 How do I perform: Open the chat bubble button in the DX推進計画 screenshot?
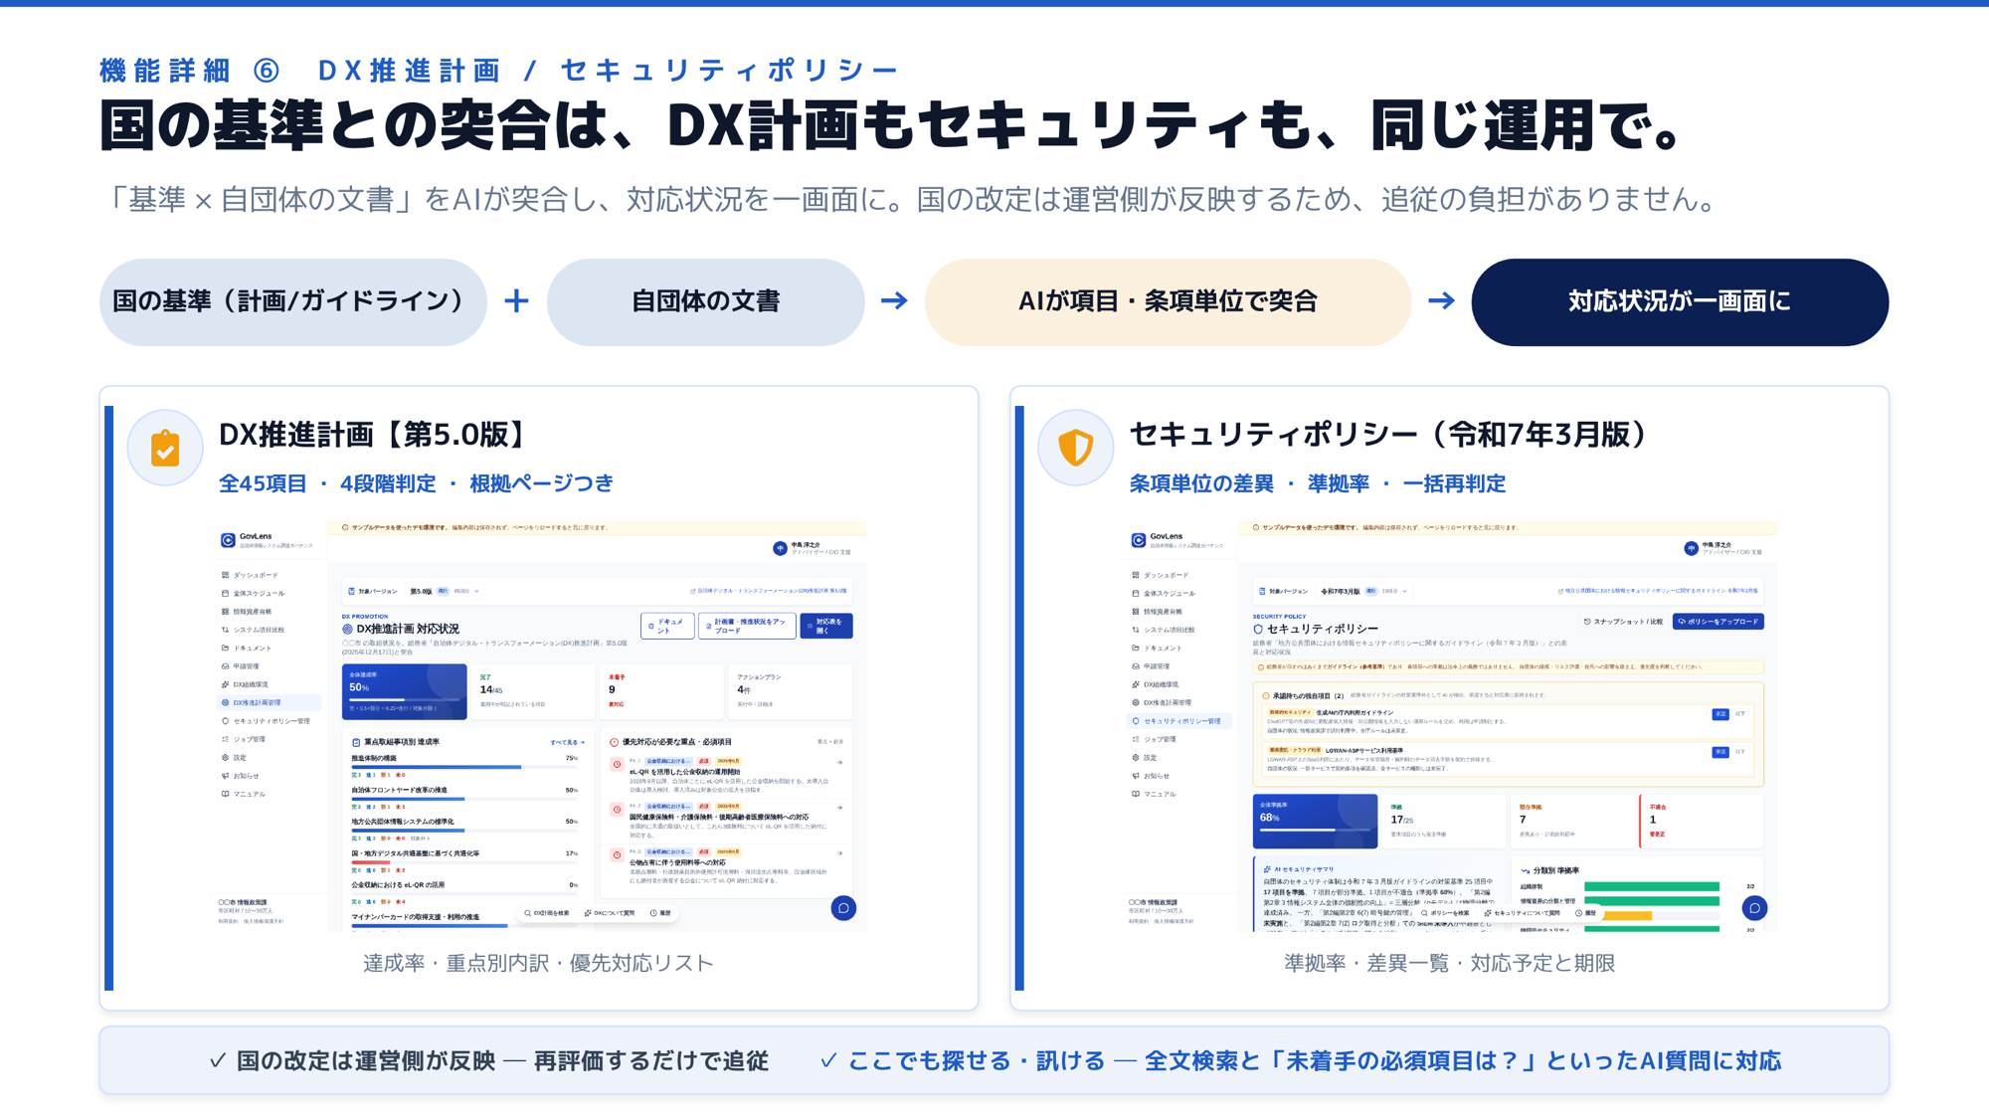click(843, 908)
